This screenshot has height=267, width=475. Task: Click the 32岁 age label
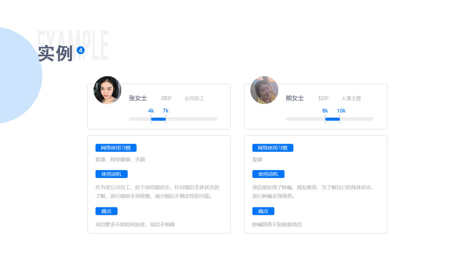click(323, 98)
